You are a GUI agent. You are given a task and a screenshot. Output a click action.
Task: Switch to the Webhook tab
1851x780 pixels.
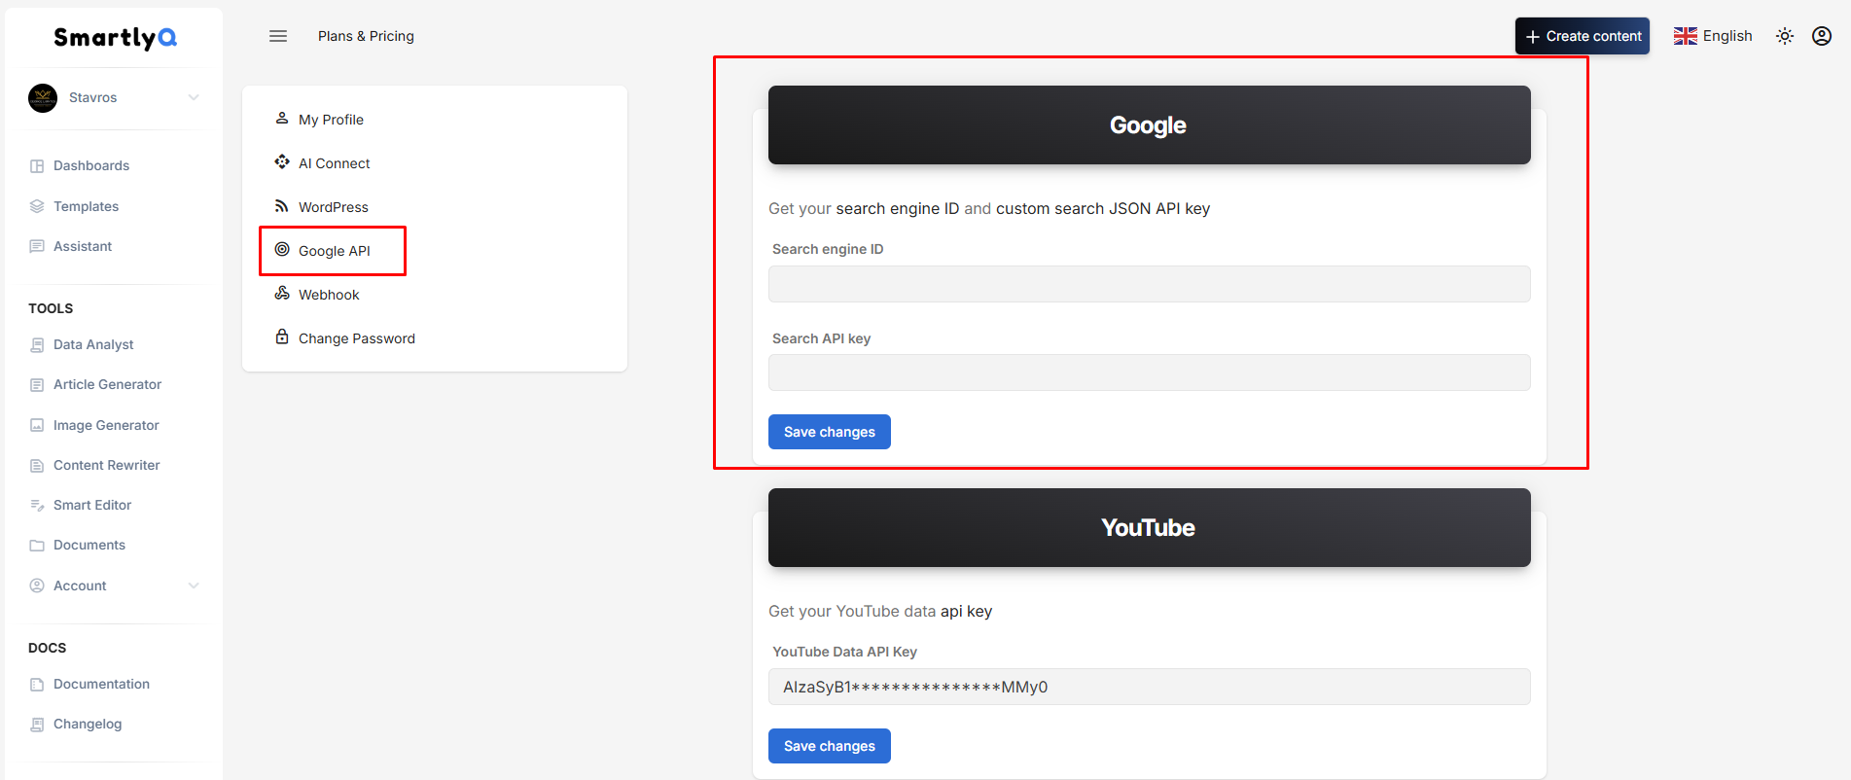(x=329, y=295)
